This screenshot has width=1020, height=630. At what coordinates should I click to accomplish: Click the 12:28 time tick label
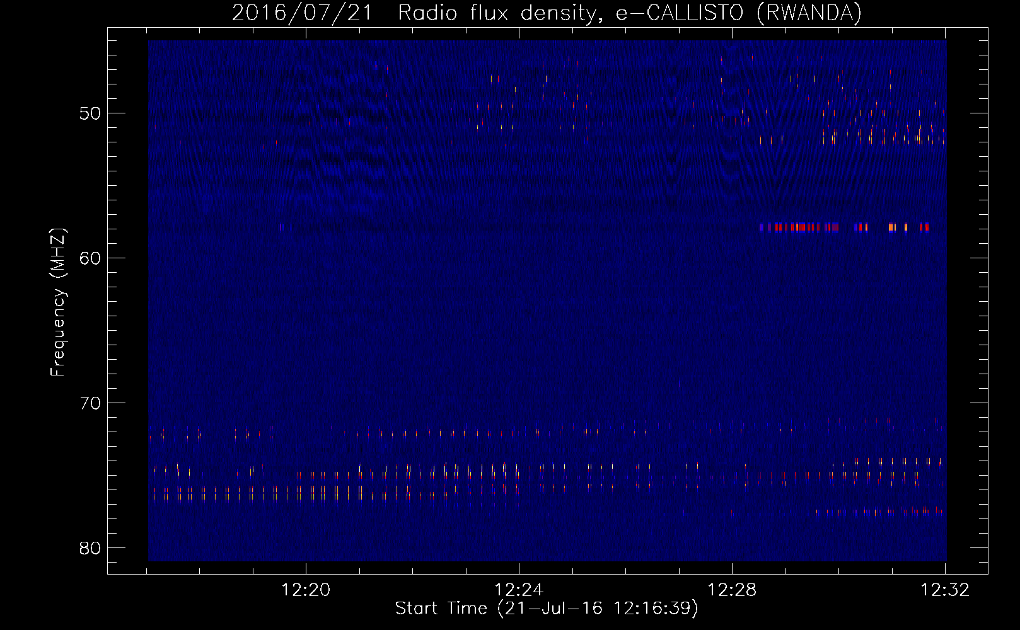tap(732, 590)
